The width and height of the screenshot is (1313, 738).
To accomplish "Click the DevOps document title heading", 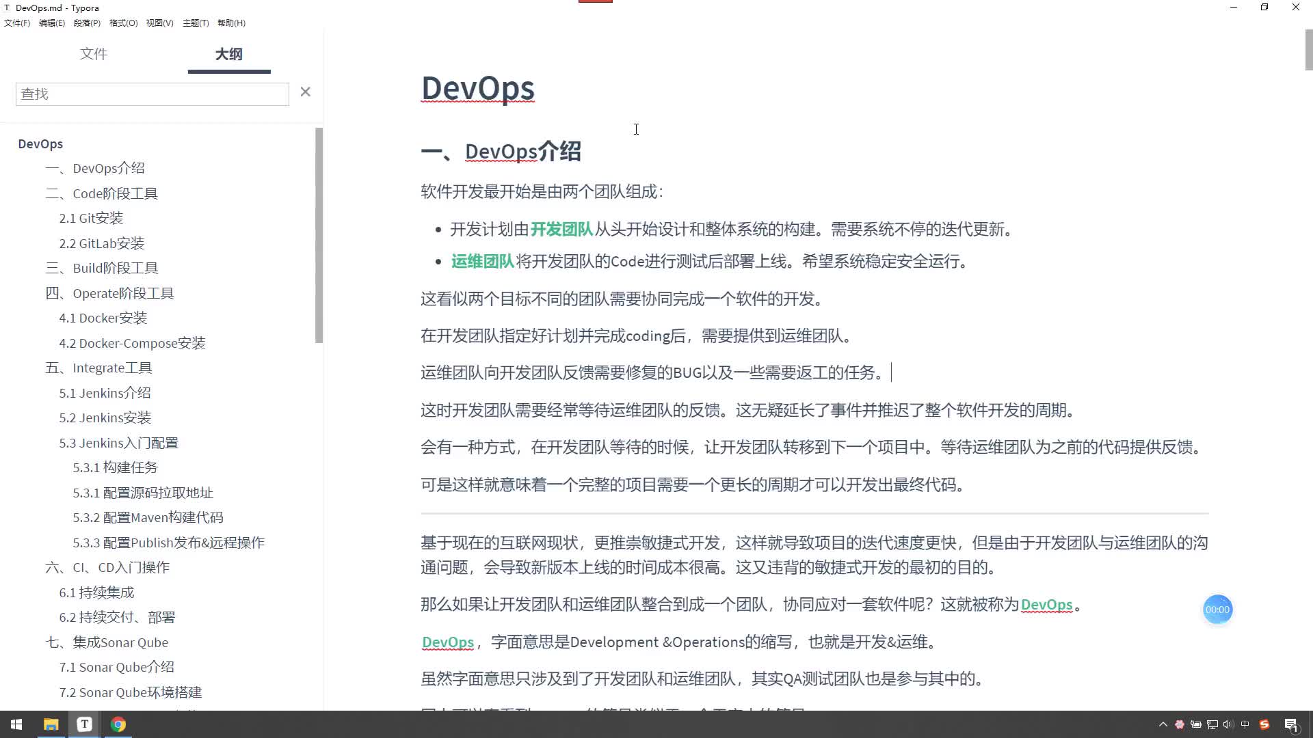I will 477,89.
